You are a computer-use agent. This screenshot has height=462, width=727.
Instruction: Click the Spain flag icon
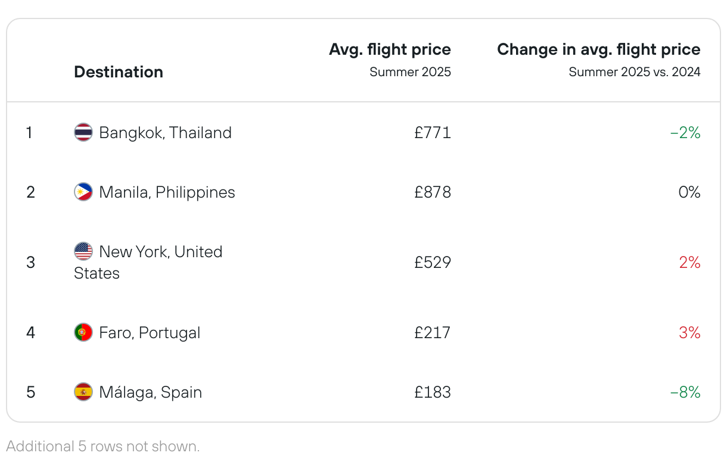[83, 392]
